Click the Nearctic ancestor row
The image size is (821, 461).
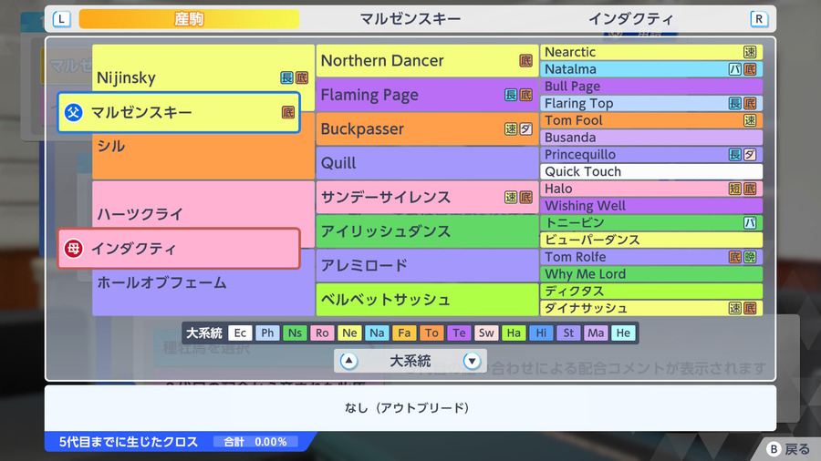(x=651, y=52)
